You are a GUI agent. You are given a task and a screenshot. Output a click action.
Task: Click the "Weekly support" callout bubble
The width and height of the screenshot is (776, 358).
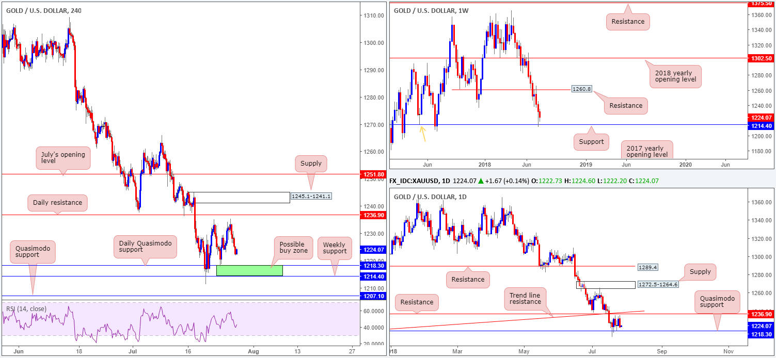[335, 247]
